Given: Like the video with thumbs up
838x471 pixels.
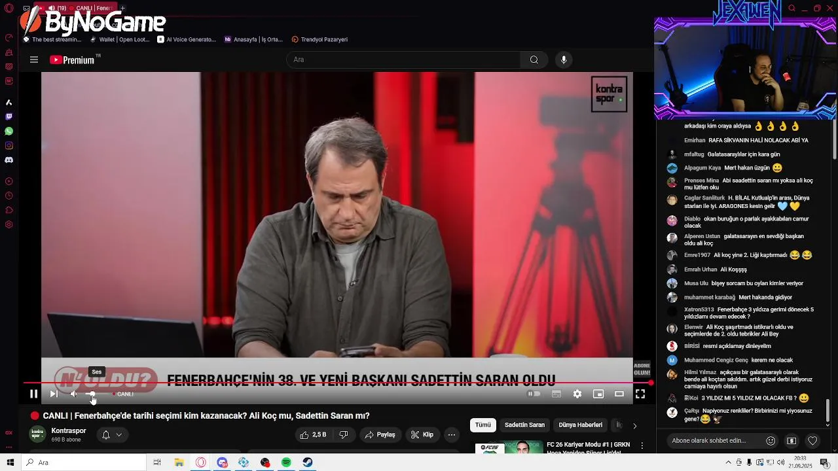Looking at the screenshot, I should [x=314, y=434].
